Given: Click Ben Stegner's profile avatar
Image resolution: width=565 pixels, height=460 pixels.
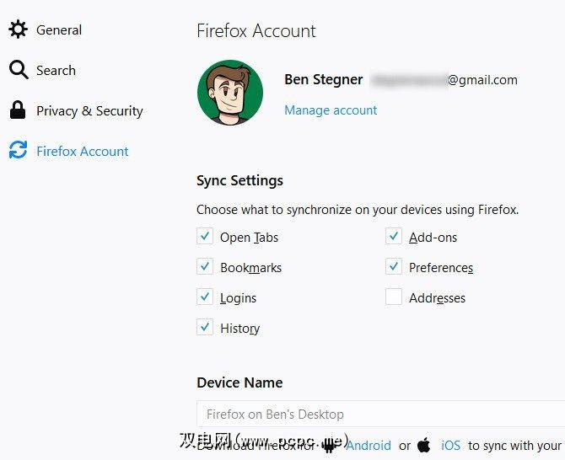Looking at the screenshot, I should 230,93.
